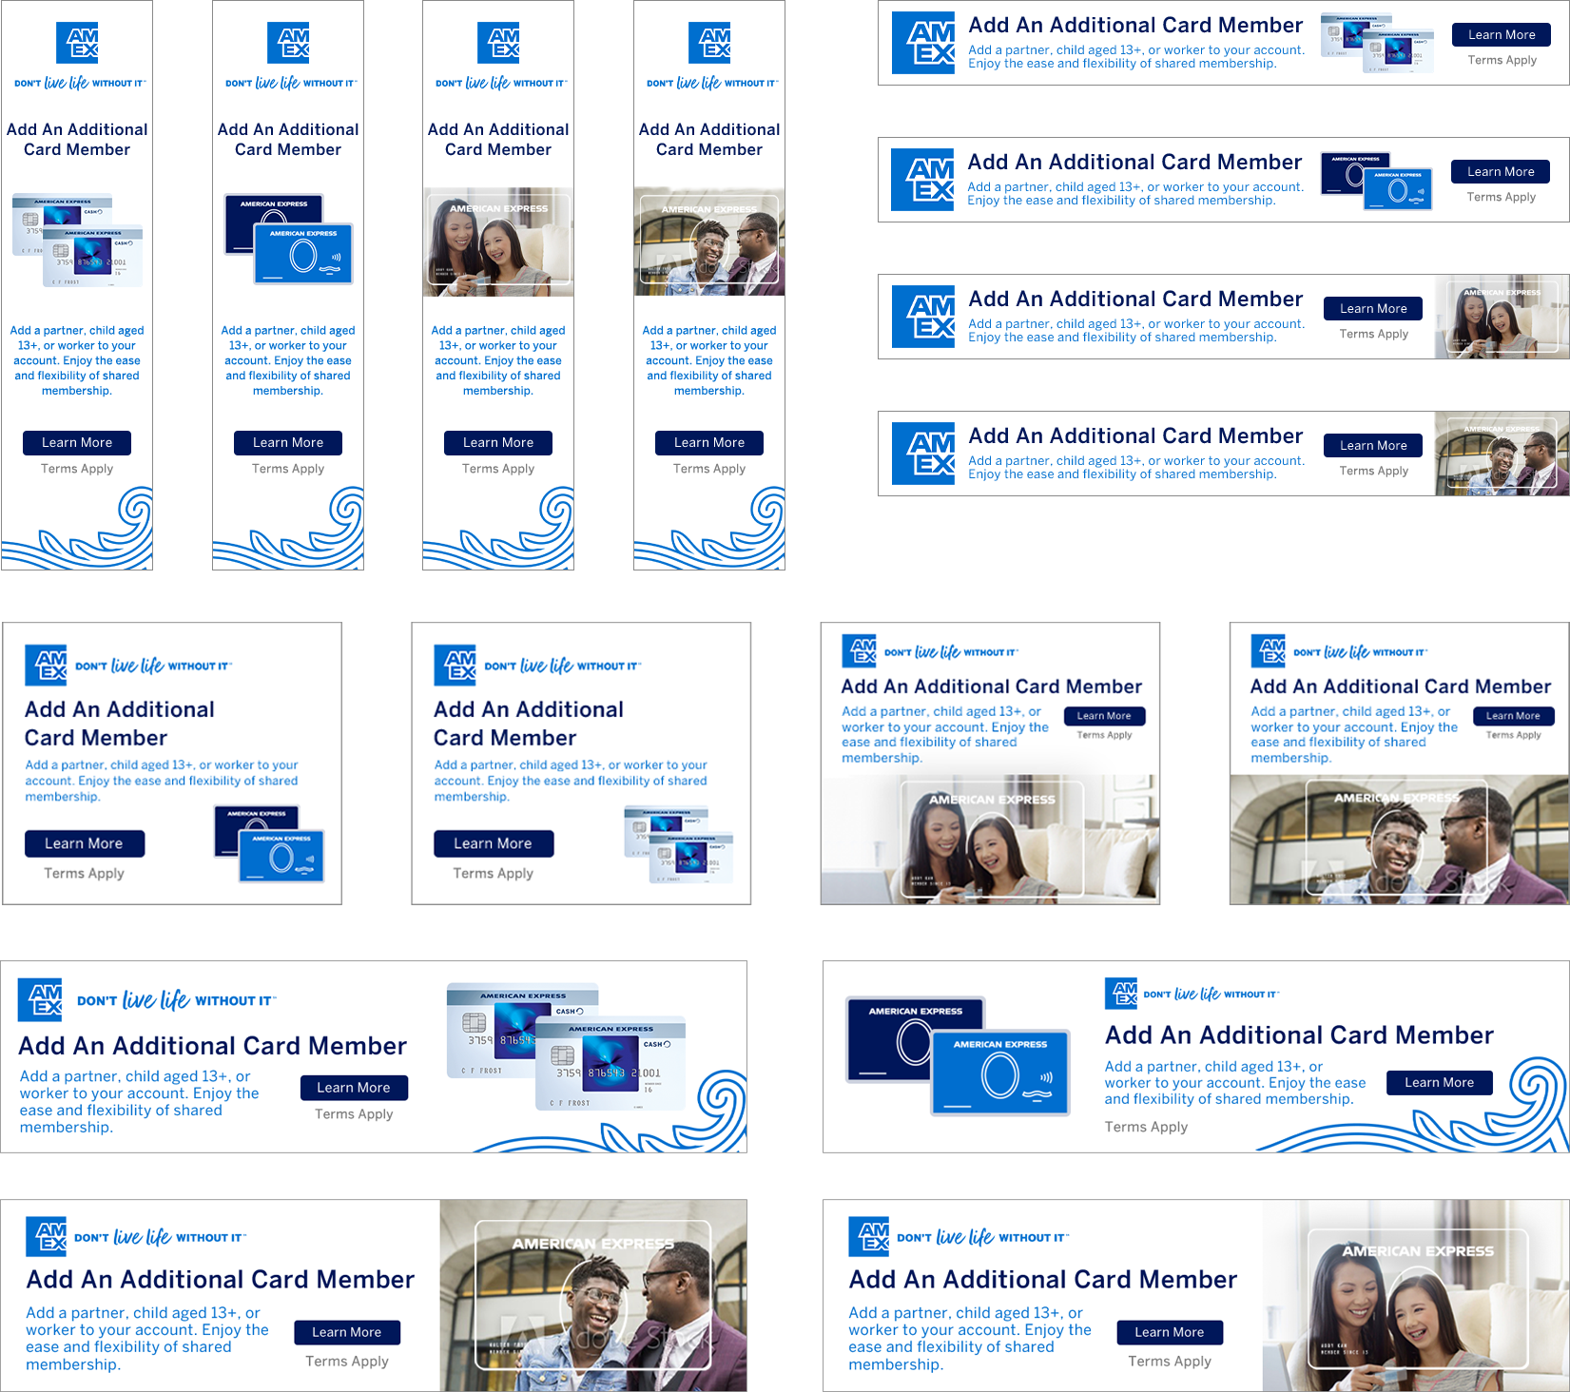Select Amex logo in thin strip ad with silver cards
Screen dimensions: 1570x1392
tap(923, 43)
